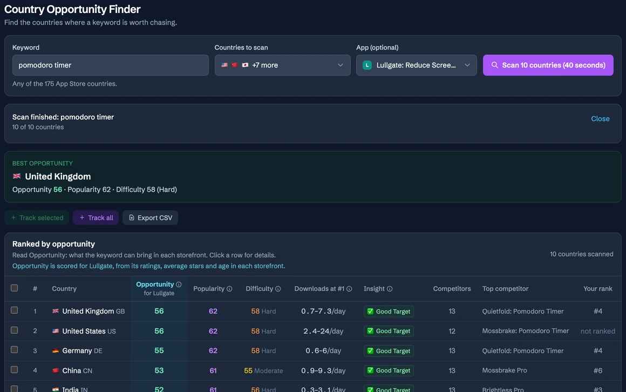Image resolution: width=626 pixels, height=392 pixels.
Task: Click the Export CSV button
Action: (x=150, y=218)
